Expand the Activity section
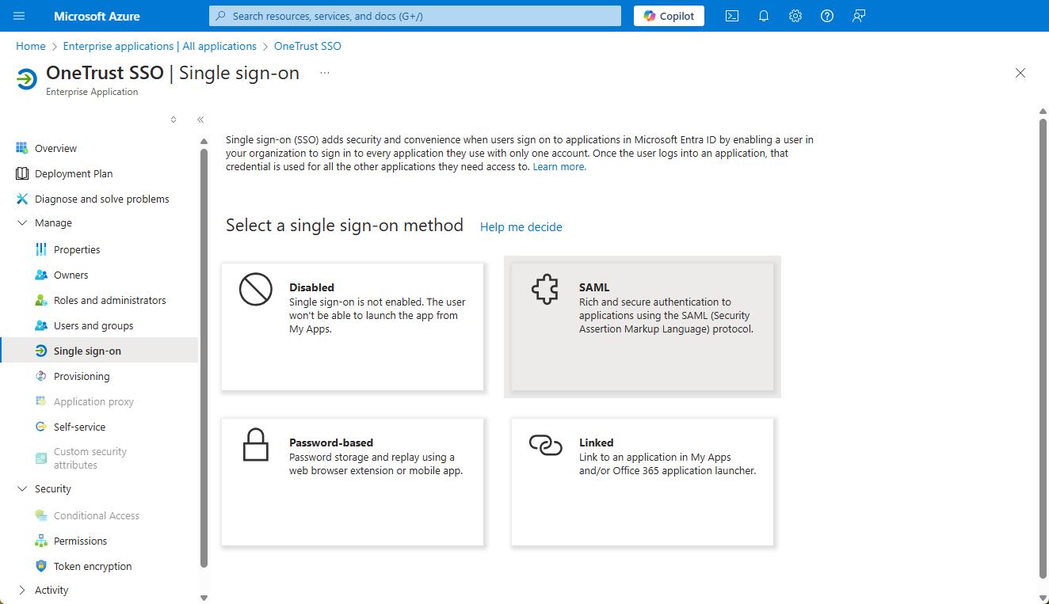 click(21, 591)
